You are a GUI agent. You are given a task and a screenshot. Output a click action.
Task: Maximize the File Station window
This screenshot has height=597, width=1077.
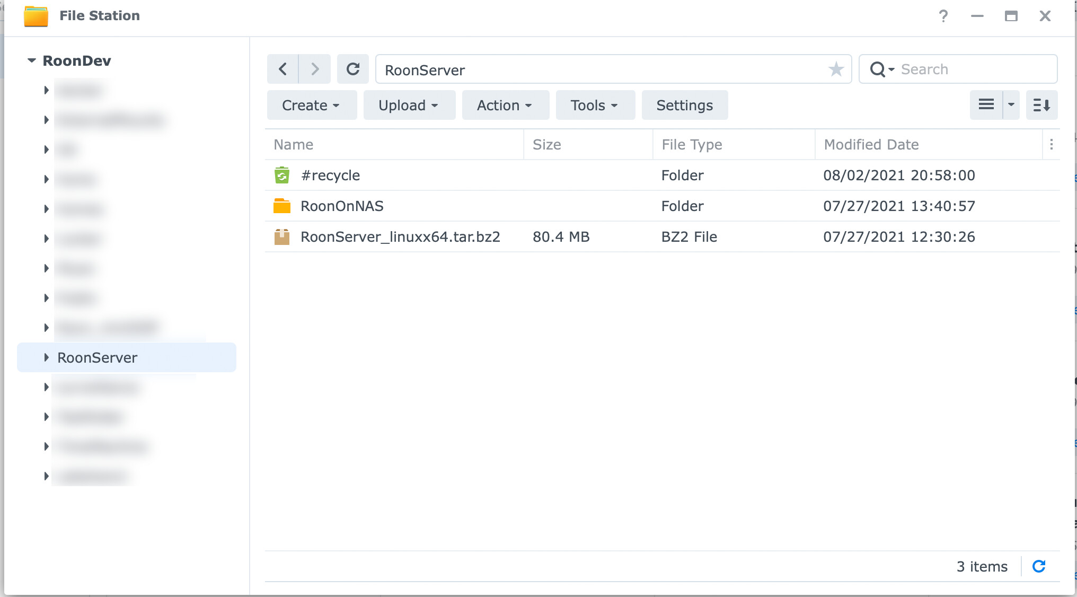pyautogui.click(x=1011, y=16)
